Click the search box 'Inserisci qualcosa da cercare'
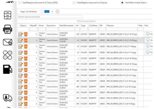 point(50,17)
